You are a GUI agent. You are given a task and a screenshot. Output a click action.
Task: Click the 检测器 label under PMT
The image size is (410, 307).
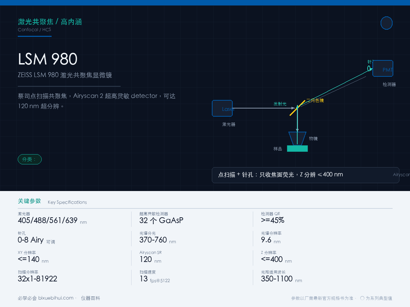click(x=389, y=84)
